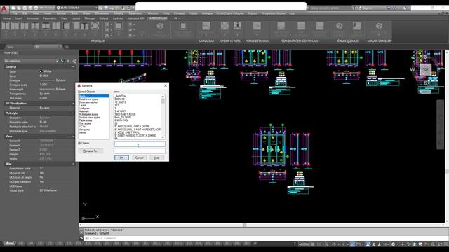Switch to the Annotate ribbon tab

[x=32, y=18]
